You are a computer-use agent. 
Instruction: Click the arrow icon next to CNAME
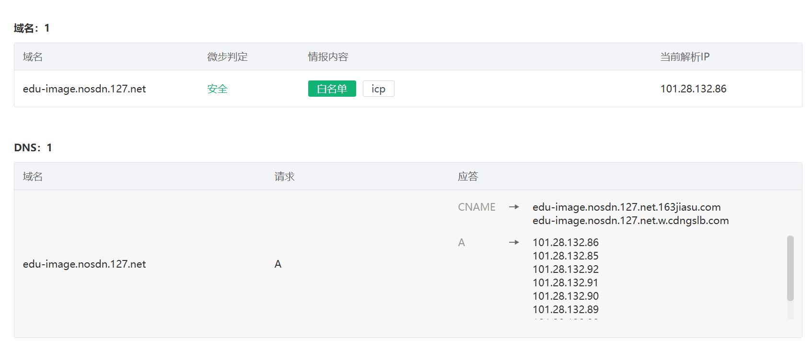[514, 207]
